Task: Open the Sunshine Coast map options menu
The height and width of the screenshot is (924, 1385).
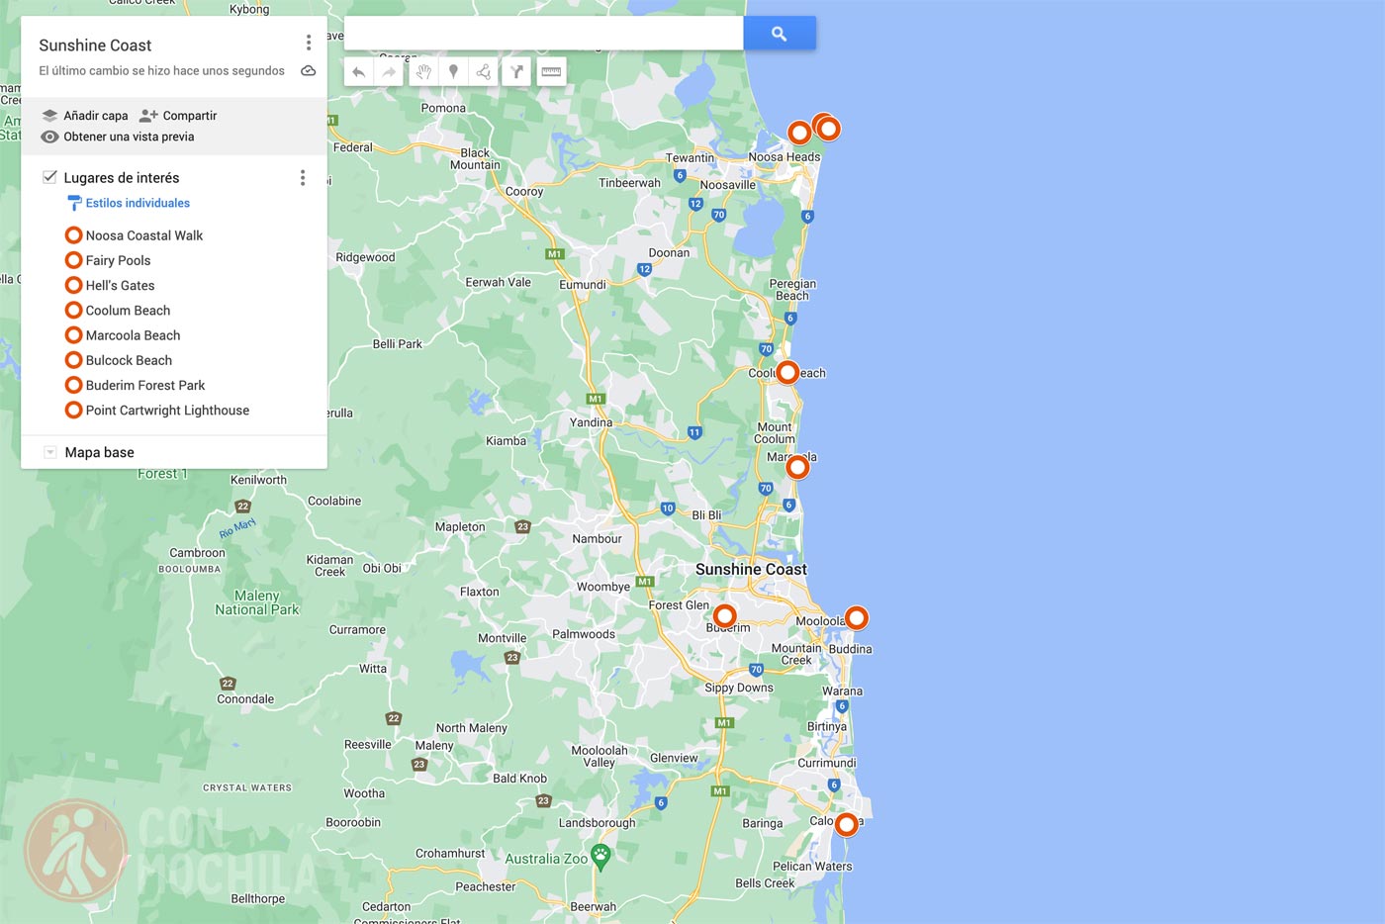Action: (x=309, y=43)
